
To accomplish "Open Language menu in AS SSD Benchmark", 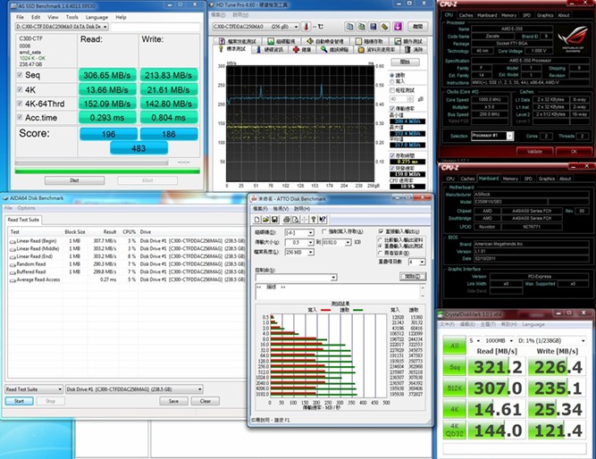I will tap(97, 17).
